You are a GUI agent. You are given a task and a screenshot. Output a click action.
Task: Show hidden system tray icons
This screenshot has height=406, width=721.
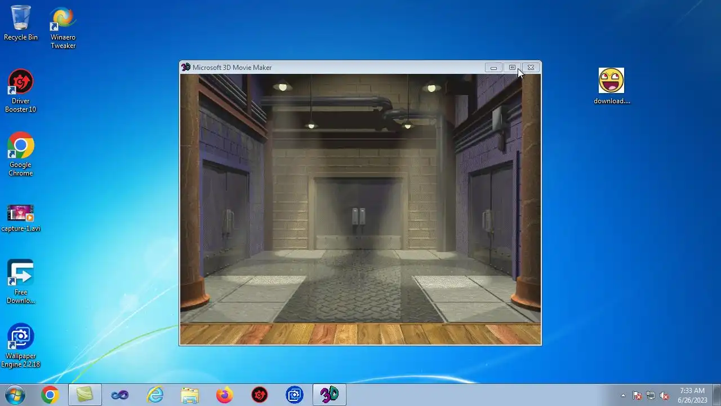click(623, 395)
